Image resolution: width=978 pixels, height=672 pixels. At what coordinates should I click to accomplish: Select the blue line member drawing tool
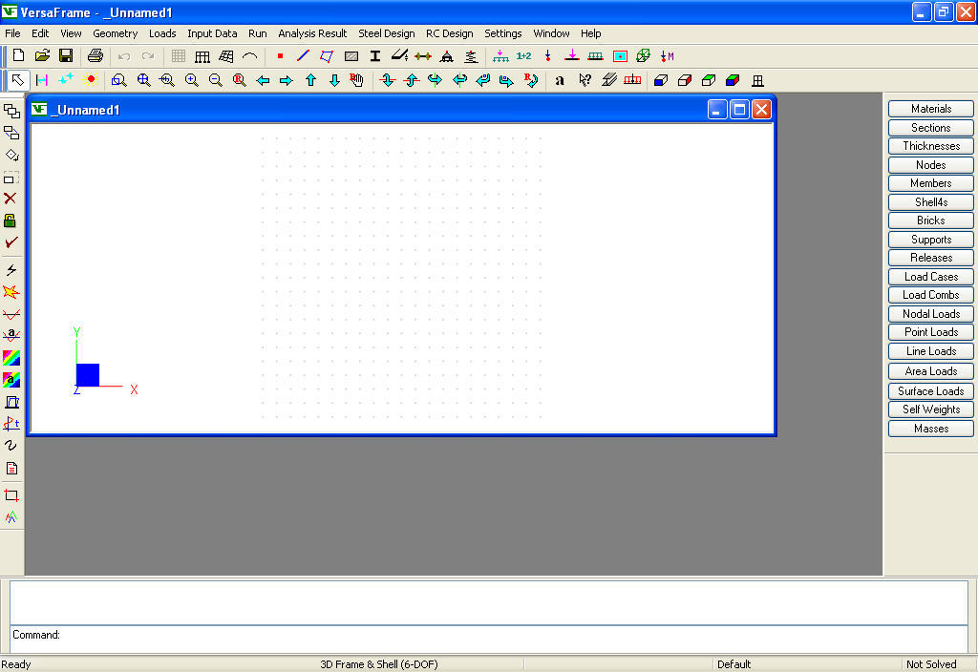point(303,56)
